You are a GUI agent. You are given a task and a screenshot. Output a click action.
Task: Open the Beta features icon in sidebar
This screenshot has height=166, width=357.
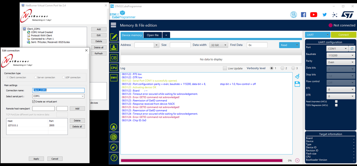[114, 127]
